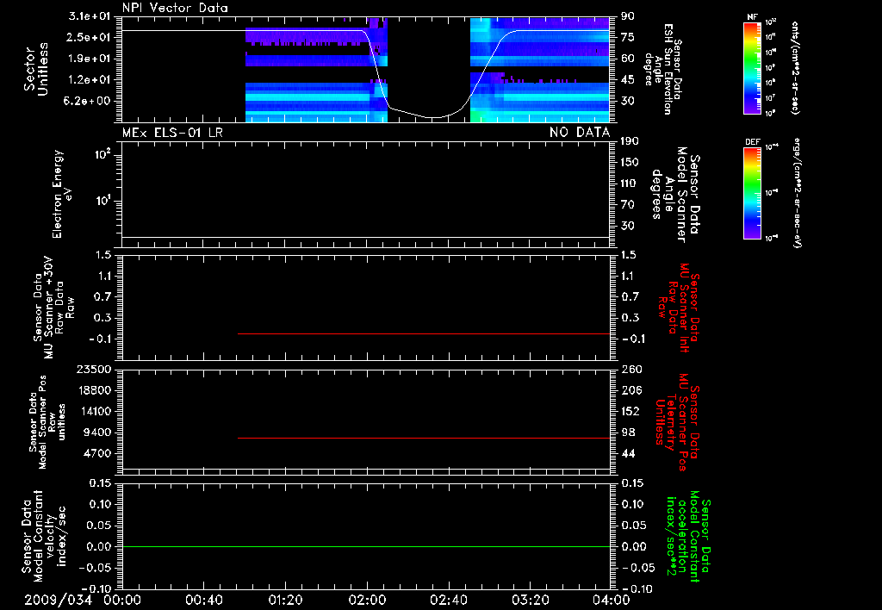Click the 44 telemetry position tick
The width and height of the screenshot is (882, 610).
pyautogui.click(x=627, y=454)
